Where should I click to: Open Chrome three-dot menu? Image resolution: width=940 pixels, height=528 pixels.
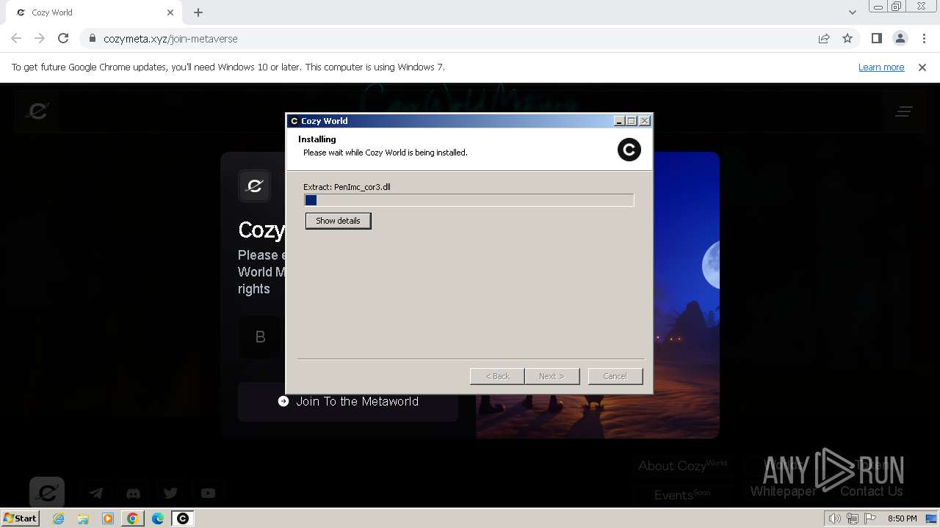point(924,39)
